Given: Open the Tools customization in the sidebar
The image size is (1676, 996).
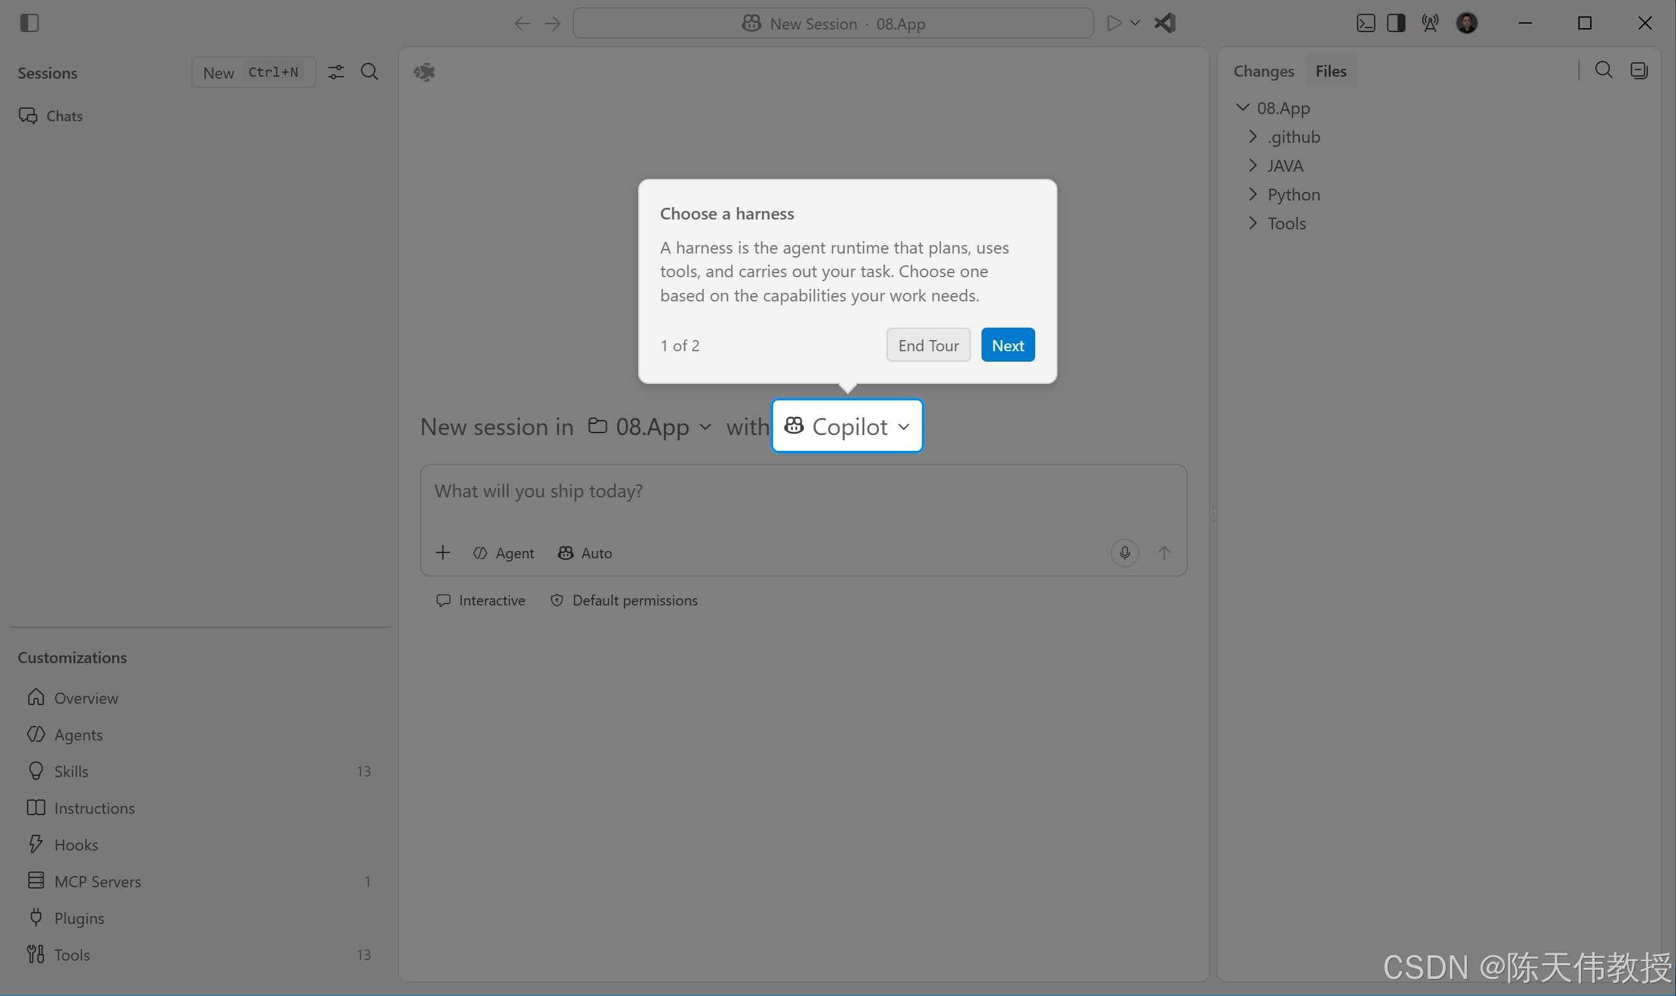Looking at the screenshot, I should [x=200, y=955].
